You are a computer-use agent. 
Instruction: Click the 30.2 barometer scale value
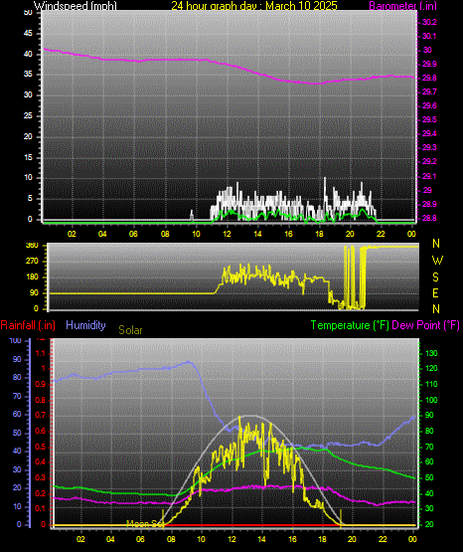tap(429, 22)
